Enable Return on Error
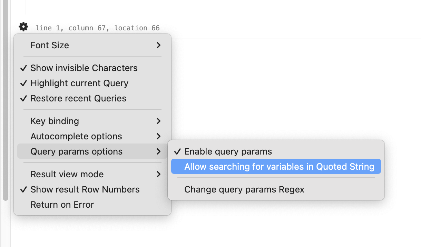This screenshot has width=421, height=247. 62,205
